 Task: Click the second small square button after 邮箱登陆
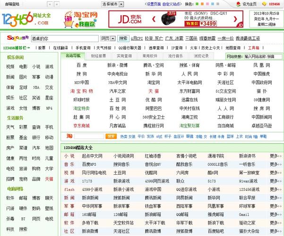pos(57,4)
